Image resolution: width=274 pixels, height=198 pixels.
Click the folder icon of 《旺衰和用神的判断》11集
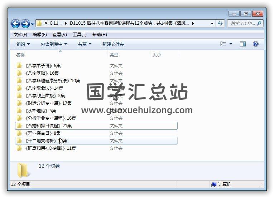pos(19,148)
